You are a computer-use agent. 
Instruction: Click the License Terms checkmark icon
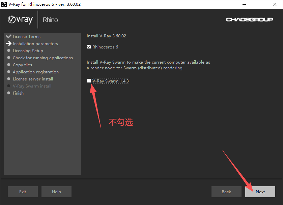coord(9,36)
